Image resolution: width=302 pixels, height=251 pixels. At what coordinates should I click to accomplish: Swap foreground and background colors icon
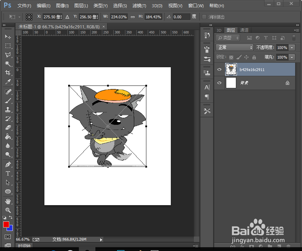11,217
